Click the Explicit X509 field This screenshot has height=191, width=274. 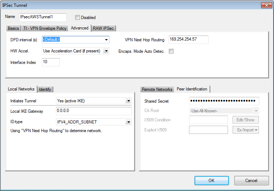[x=208, y=130]
